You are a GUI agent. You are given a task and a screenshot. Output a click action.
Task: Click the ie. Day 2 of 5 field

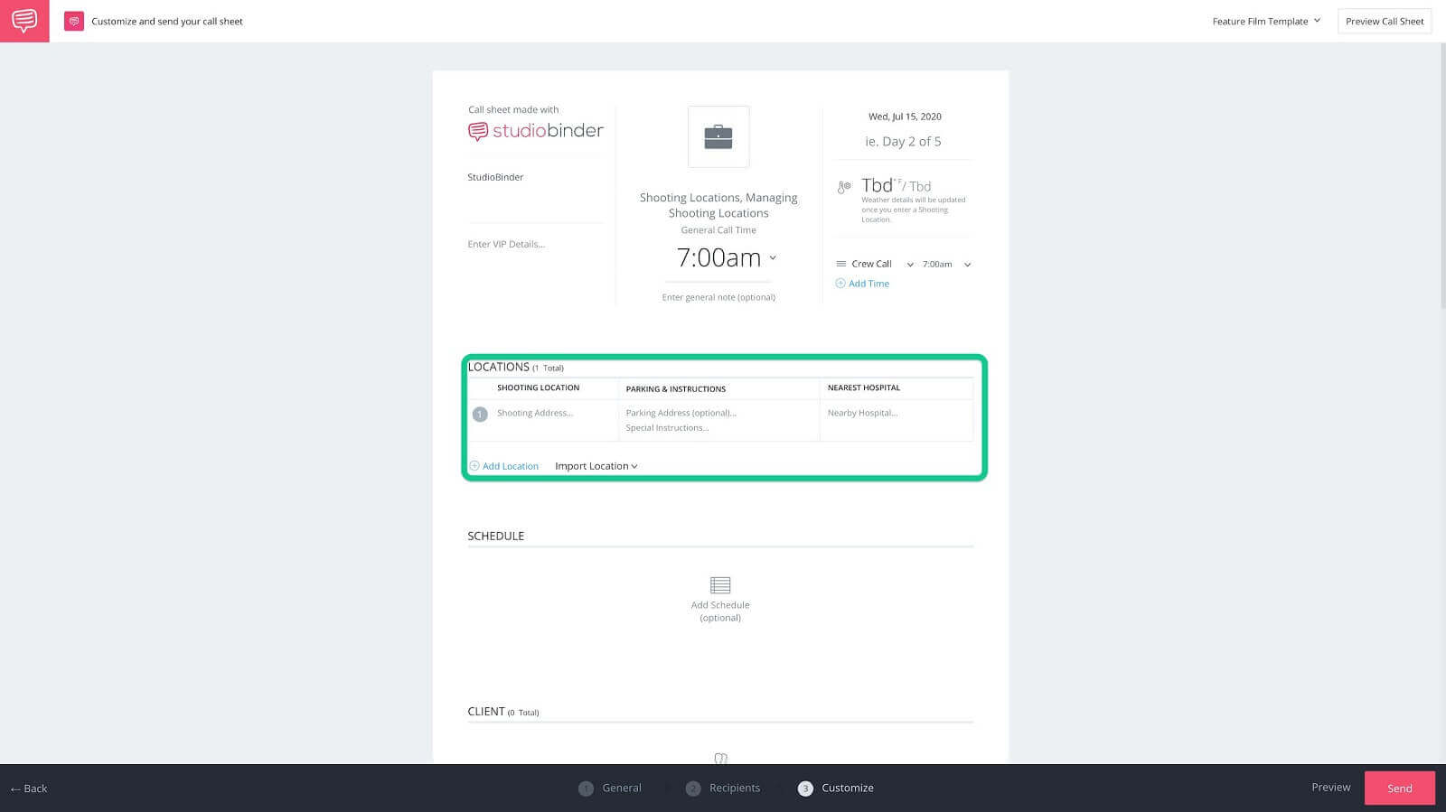(x=903, y=142)
